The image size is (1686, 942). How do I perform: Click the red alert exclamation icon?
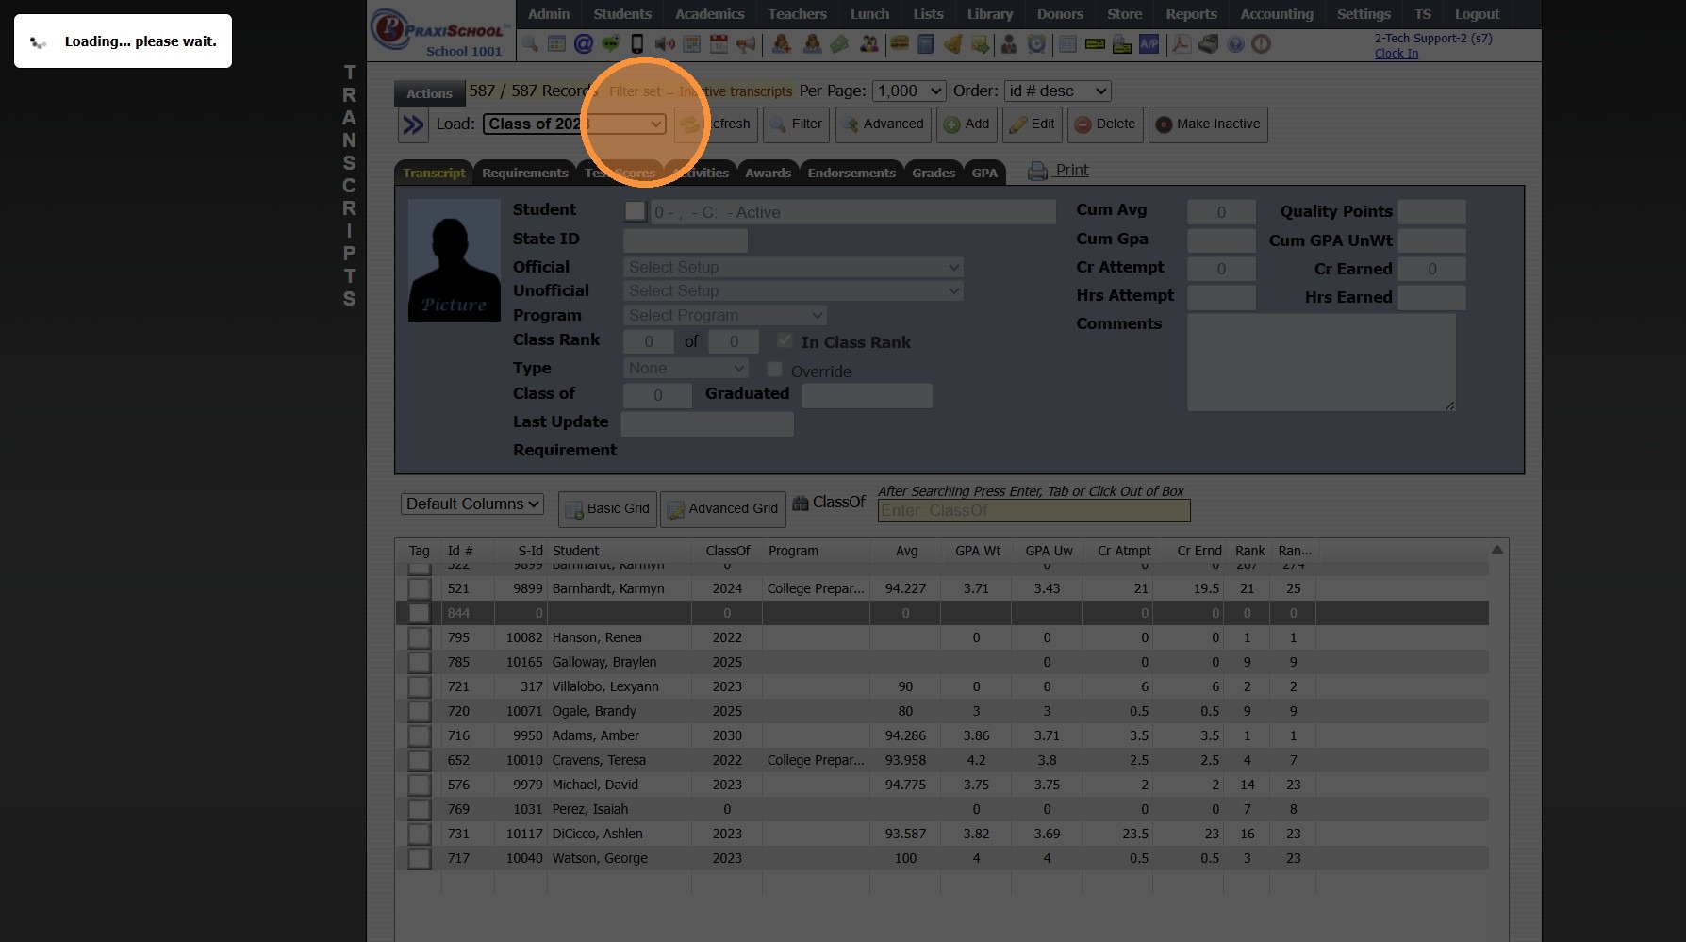[x=1262, y=44]
